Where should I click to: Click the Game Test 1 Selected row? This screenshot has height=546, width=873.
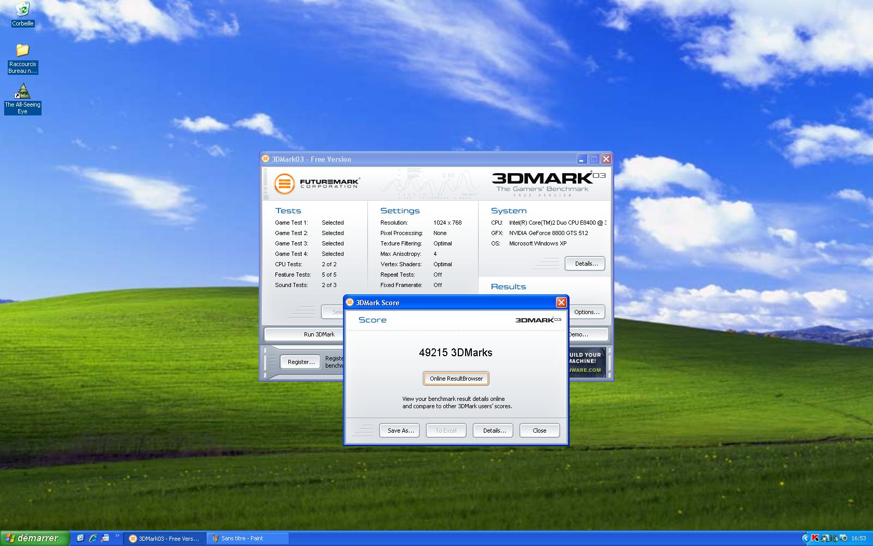[309, 223]
